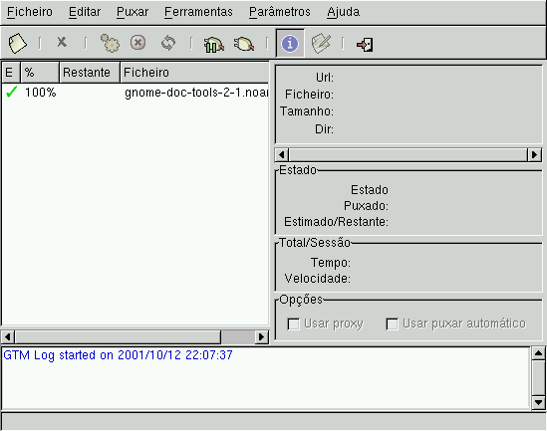Click the edit properties pencil icon
This screenshot has height=431, width=547.
(321, 43)
